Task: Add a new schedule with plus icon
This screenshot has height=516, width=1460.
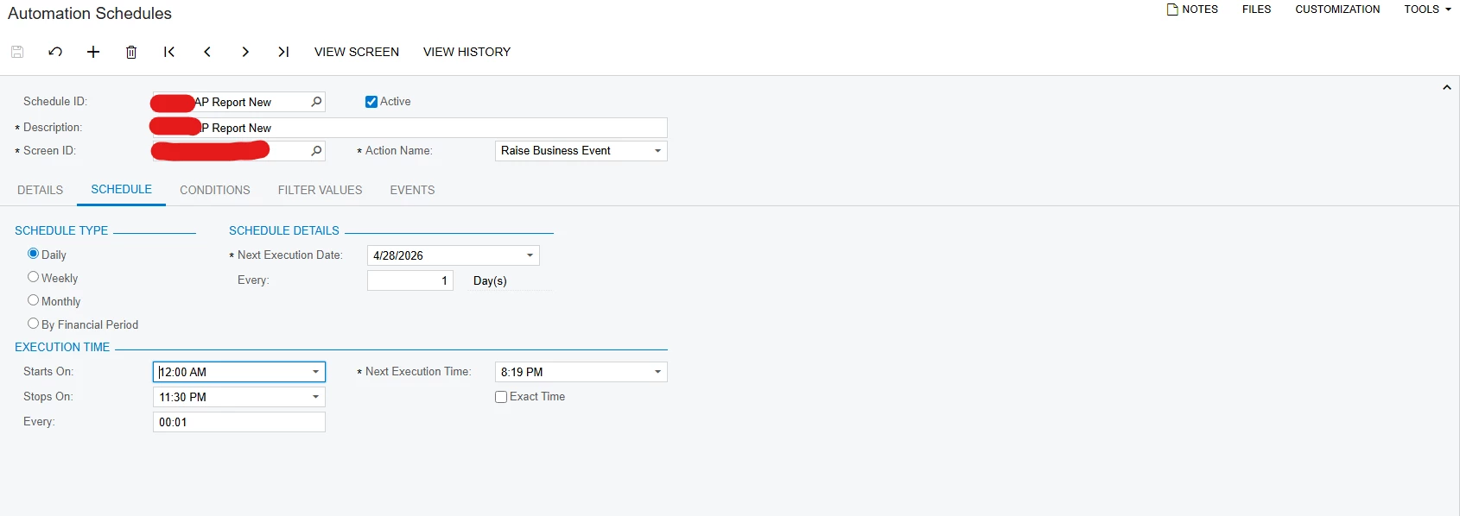Action: pos(93,52)
